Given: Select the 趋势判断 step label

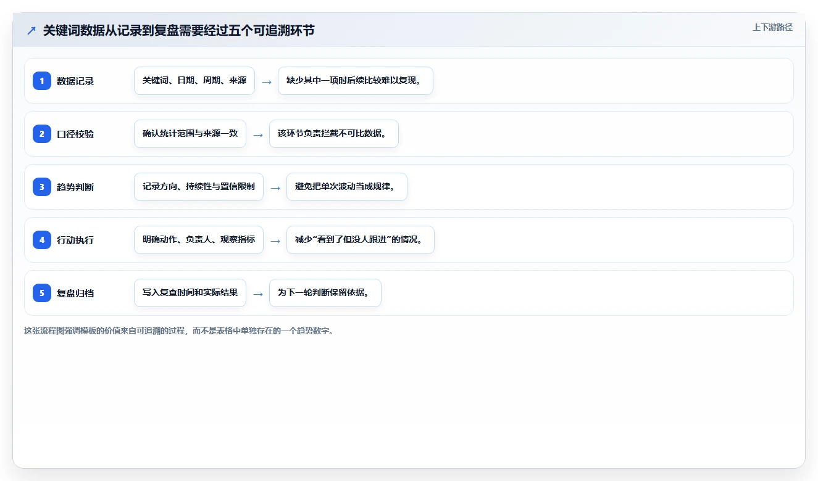Looking at the screenshot, I should [x=75, y=187].
